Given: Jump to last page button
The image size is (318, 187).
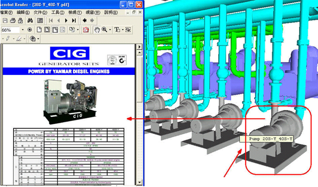Looking at the screenshot, I should click(x=74, y=21).
